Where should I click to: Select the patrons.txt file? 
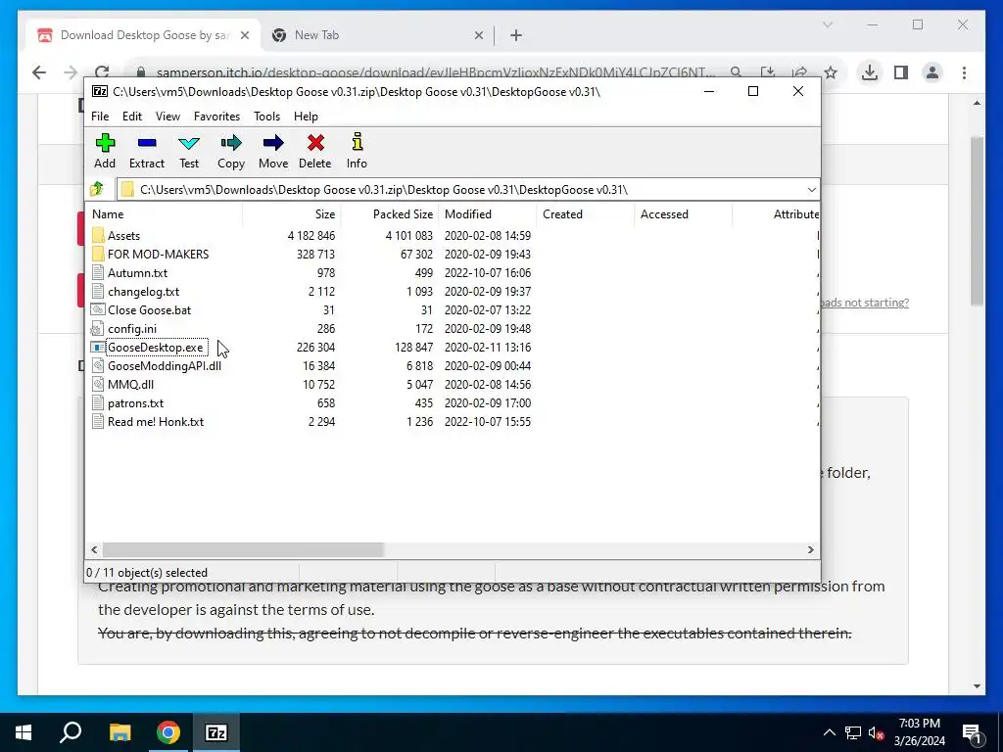coord(135,402)
